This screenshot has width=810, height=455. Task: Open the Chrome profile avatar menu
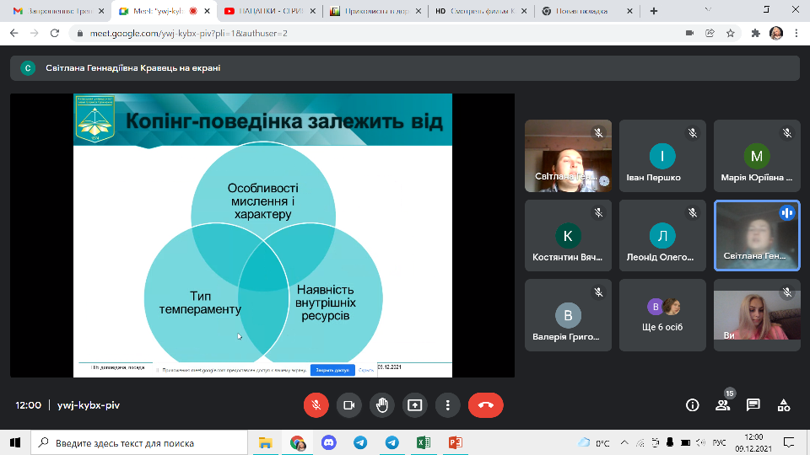[x=775, y=33]
